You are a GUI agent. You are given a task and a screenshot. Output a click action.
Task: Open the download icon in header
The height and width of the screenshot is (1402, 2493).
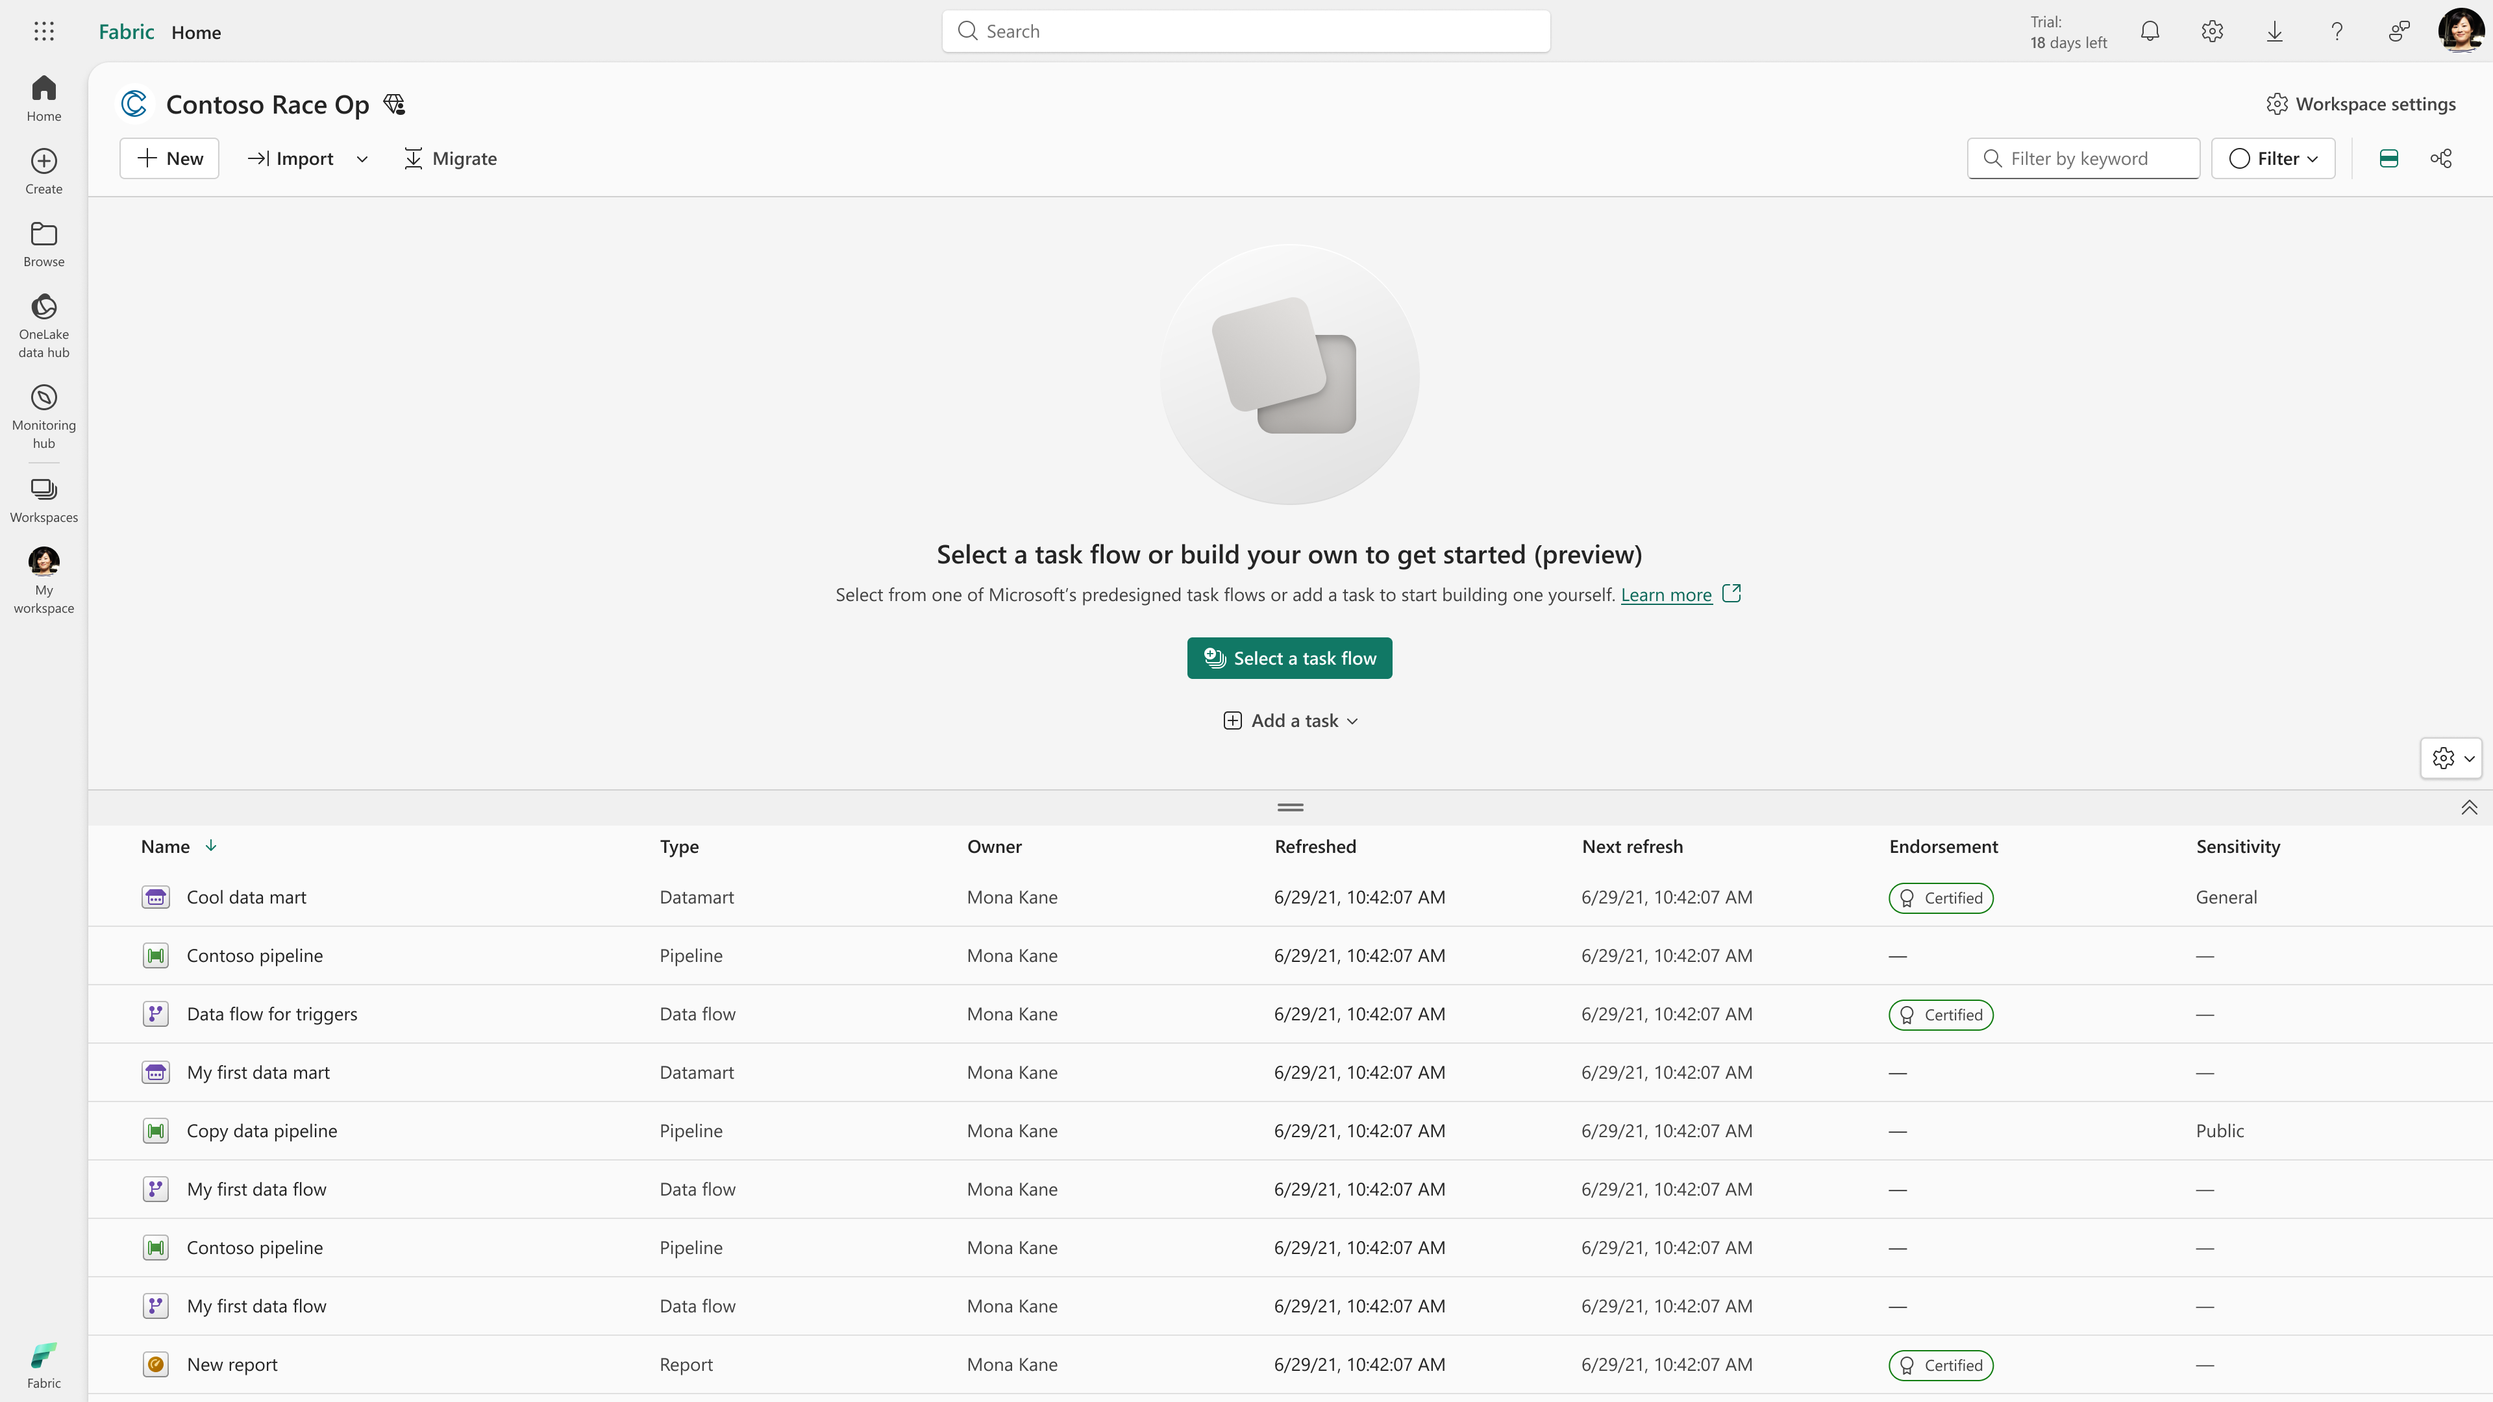2274,31
